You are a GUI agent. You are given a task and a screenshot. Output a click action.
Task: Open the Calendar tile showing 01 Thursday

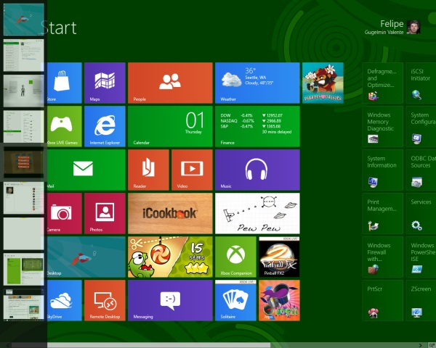170,126
